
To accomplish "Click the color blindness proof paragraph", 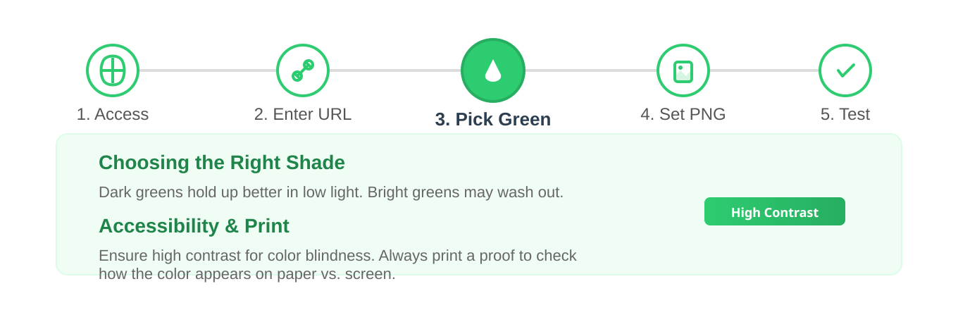I will (x=337, y=265).
